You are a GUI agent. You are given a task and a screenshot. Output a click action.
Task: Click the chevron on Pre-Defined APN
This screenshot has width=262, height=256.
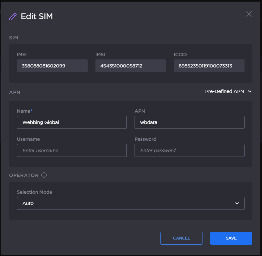(249, 91)
